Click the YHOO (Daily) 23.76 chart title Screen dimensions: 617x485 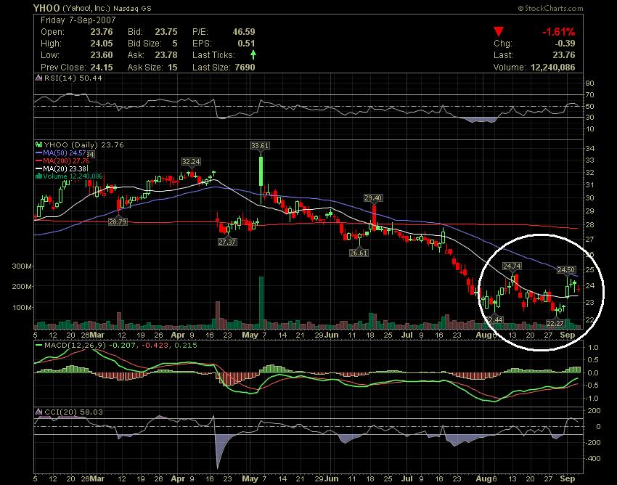point(83,145)
